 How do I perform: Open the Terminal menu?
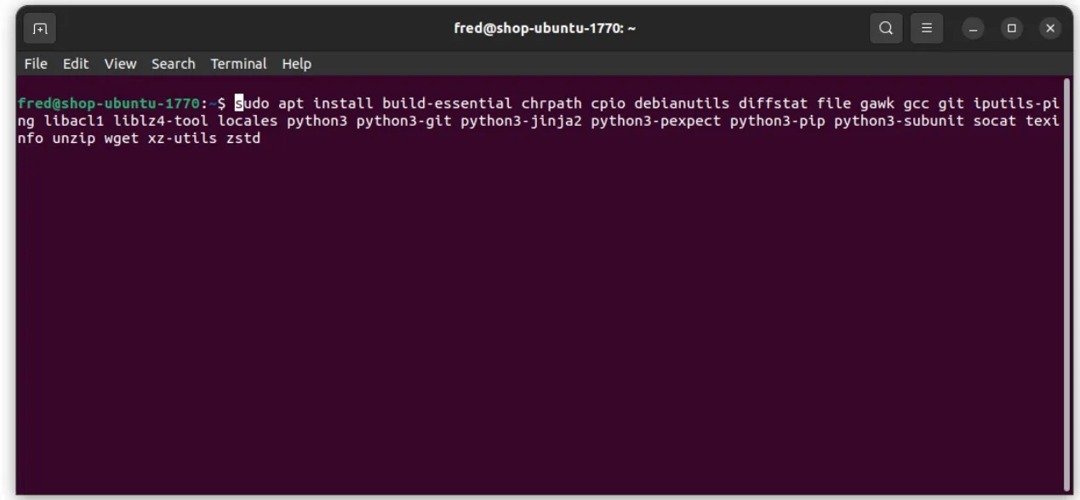pyautogui.click(x=237, y=63)
